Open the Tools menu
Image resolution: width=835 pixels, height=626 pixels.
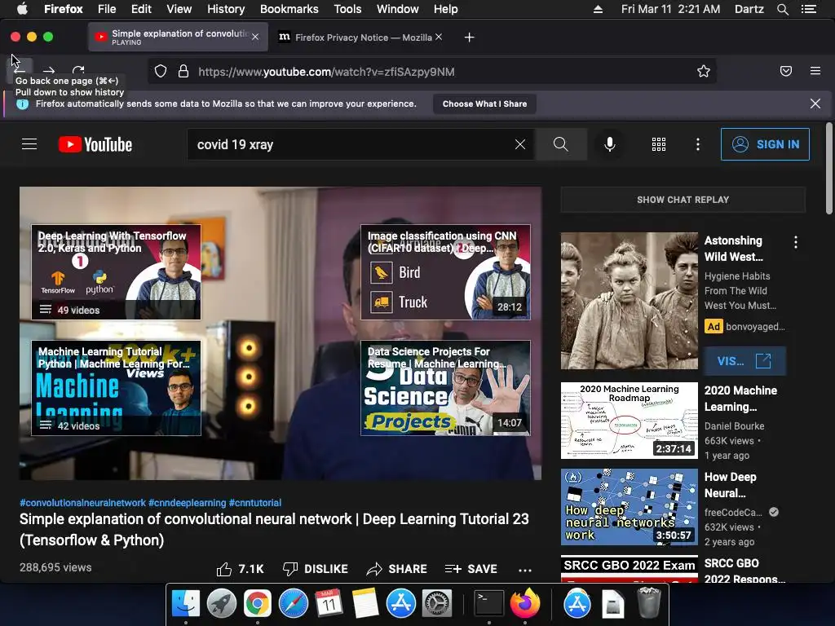point(347,9)
